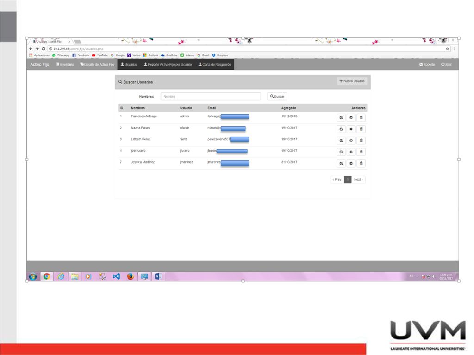Go forward in browser history

click(37, 49)
